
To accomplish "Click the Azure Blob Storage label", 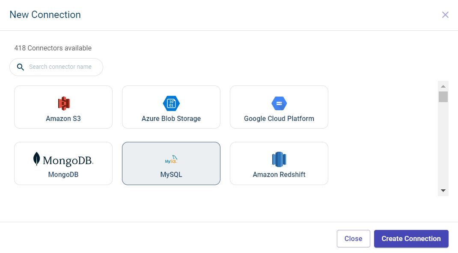I will point(171,119).
